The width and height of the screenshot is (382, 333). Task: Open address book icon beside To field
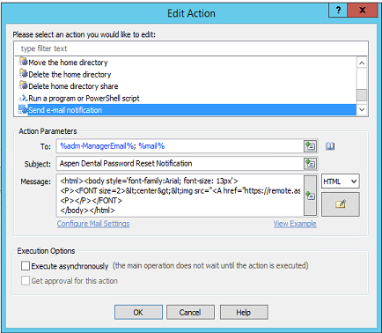point(330,146)
